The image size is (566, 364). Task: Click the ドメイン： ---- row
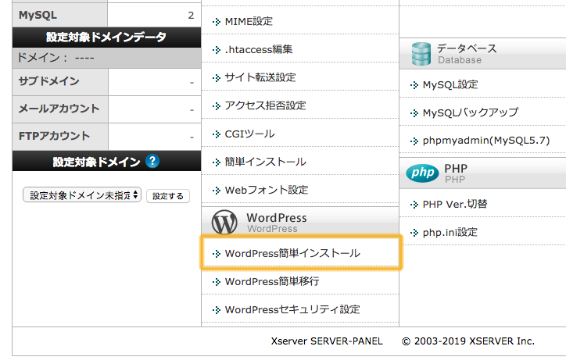(106, 58)
